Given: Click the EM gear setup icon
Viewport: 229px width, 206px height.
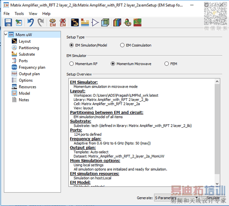Looking at the screenshot, I should tap(52, 22).
